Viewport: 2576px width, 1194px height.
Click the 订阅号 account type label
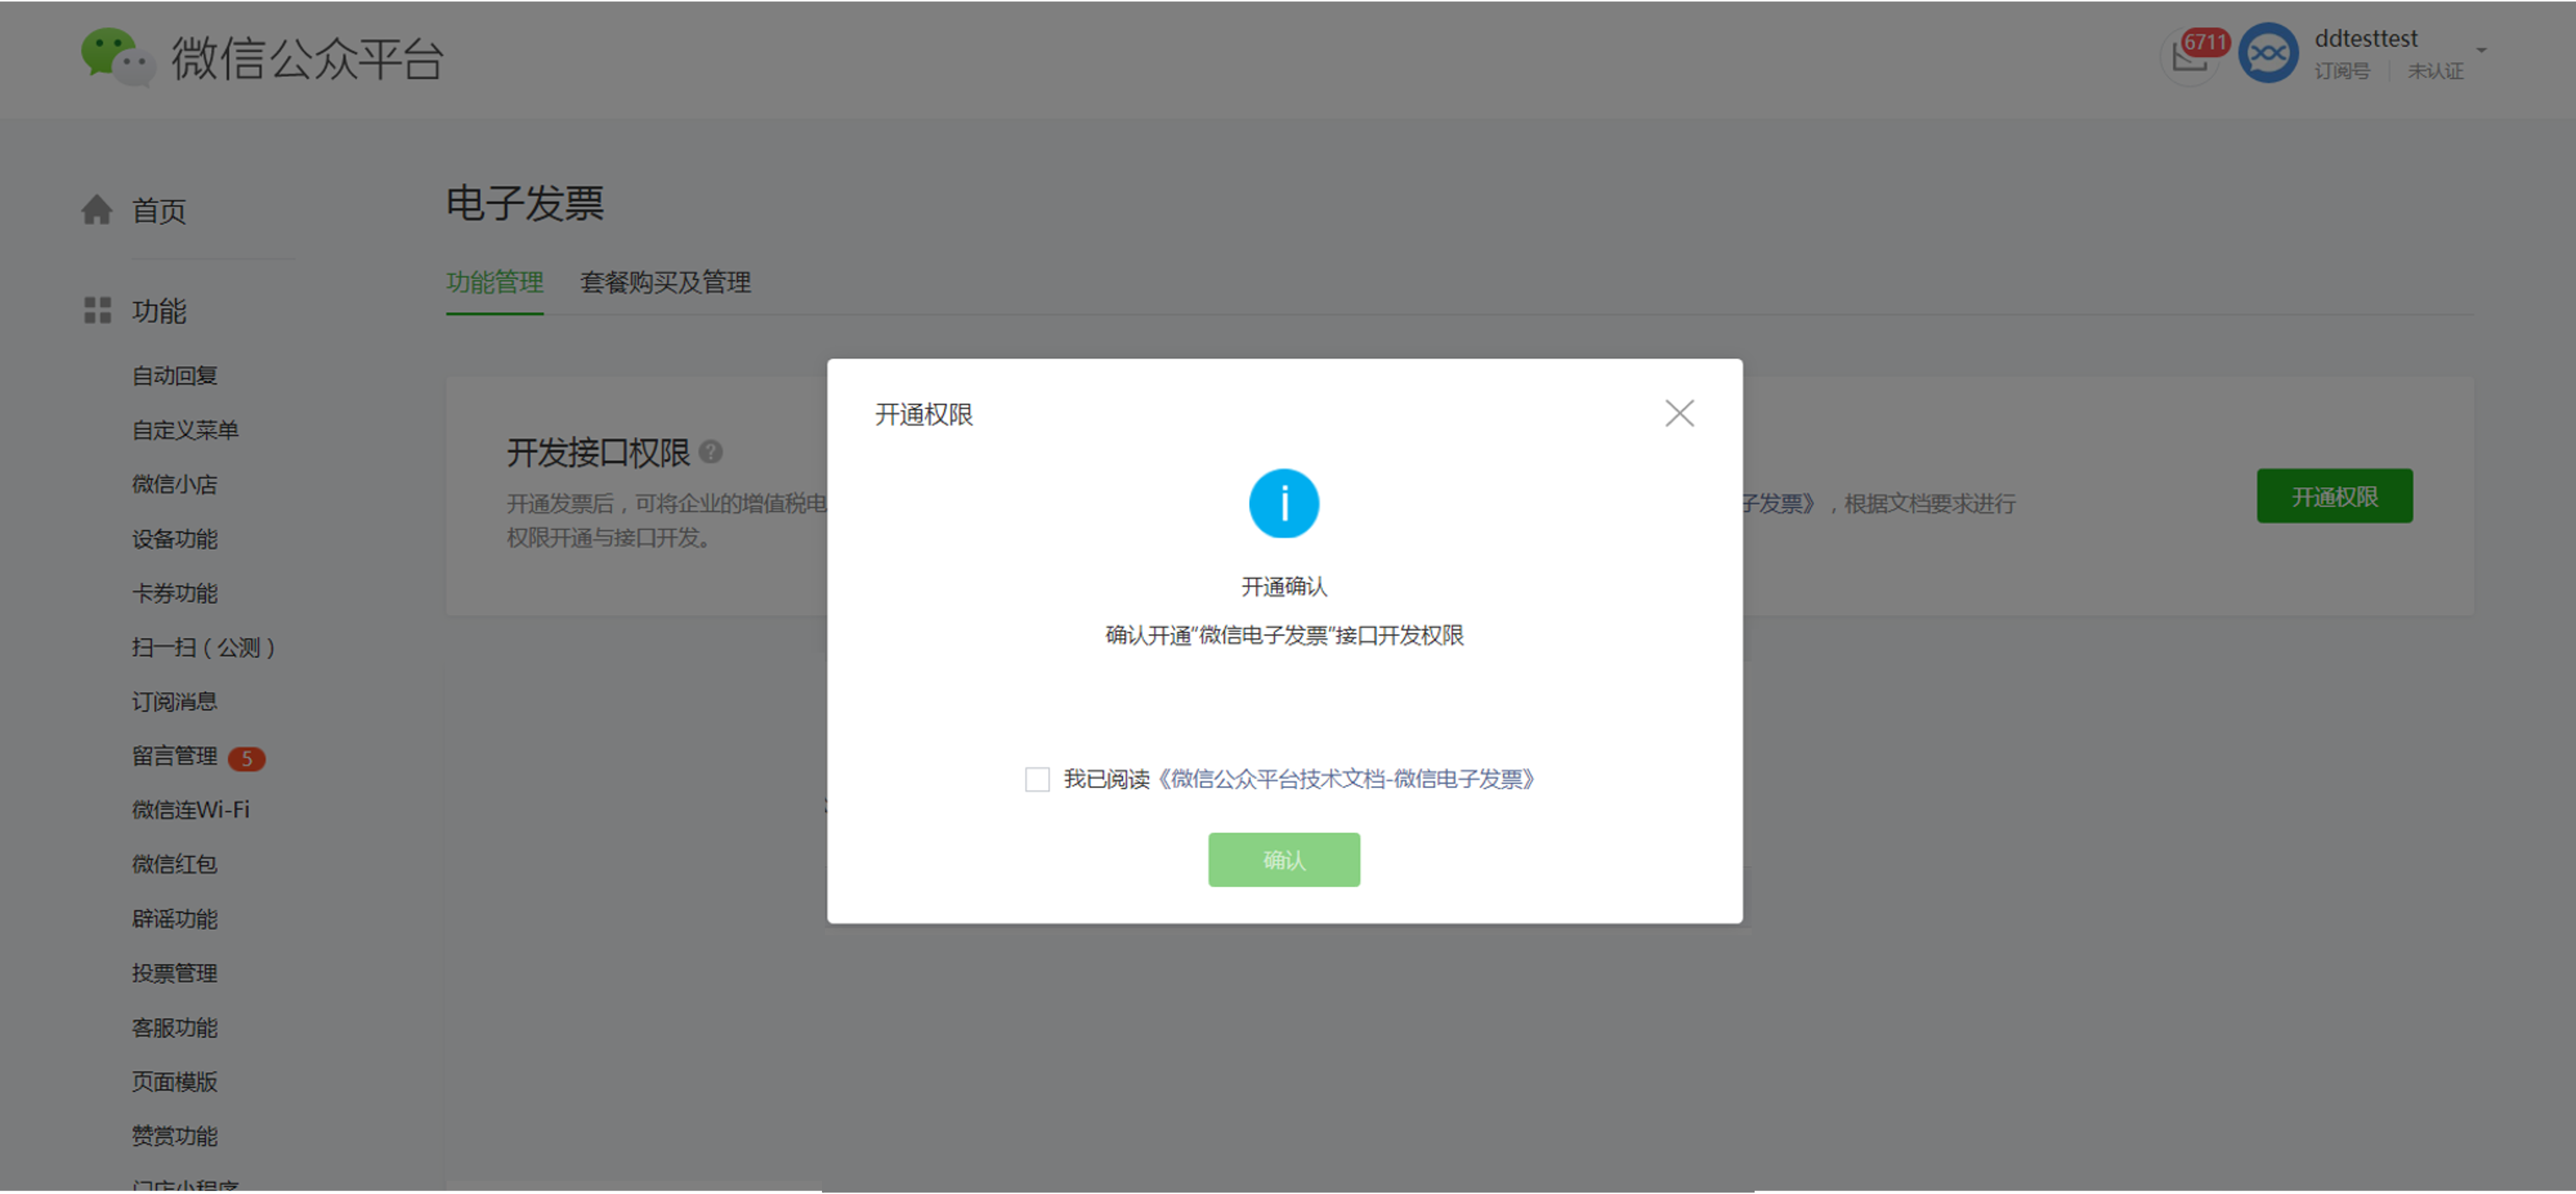[2342, 71]
